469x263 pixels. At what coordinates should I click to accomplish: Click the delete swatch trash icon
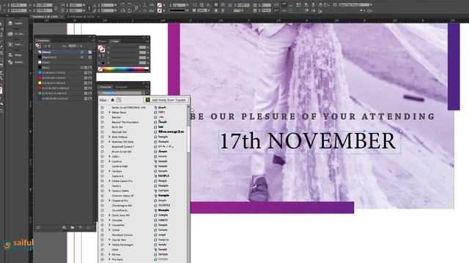click(88, 227)
